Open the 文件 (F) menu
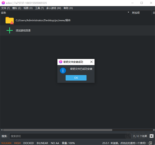 (x=5, y=8)
